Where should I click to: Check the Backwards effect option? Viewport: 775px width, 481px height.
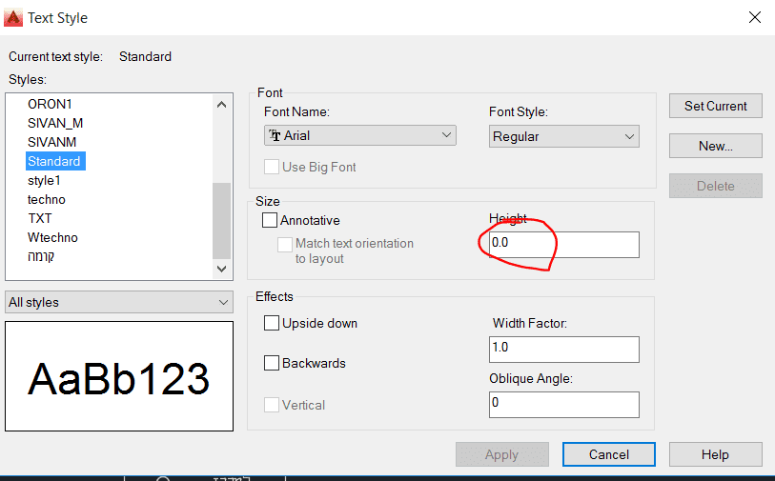[x=272, y=363]
